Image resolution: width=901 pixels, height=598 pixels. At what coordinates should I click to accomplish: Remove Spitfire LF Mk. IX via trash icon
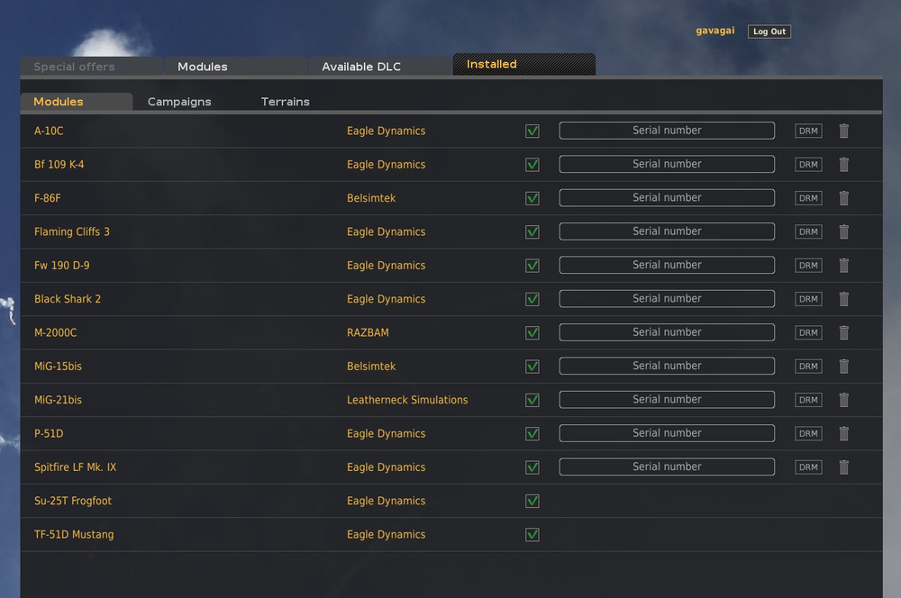[844, 467]
